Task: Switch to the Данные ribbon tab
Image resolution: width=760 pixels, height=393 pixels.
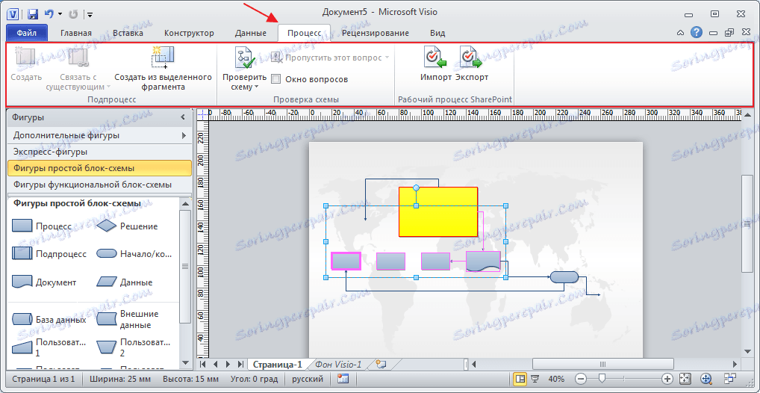Action: coord(251,33)
